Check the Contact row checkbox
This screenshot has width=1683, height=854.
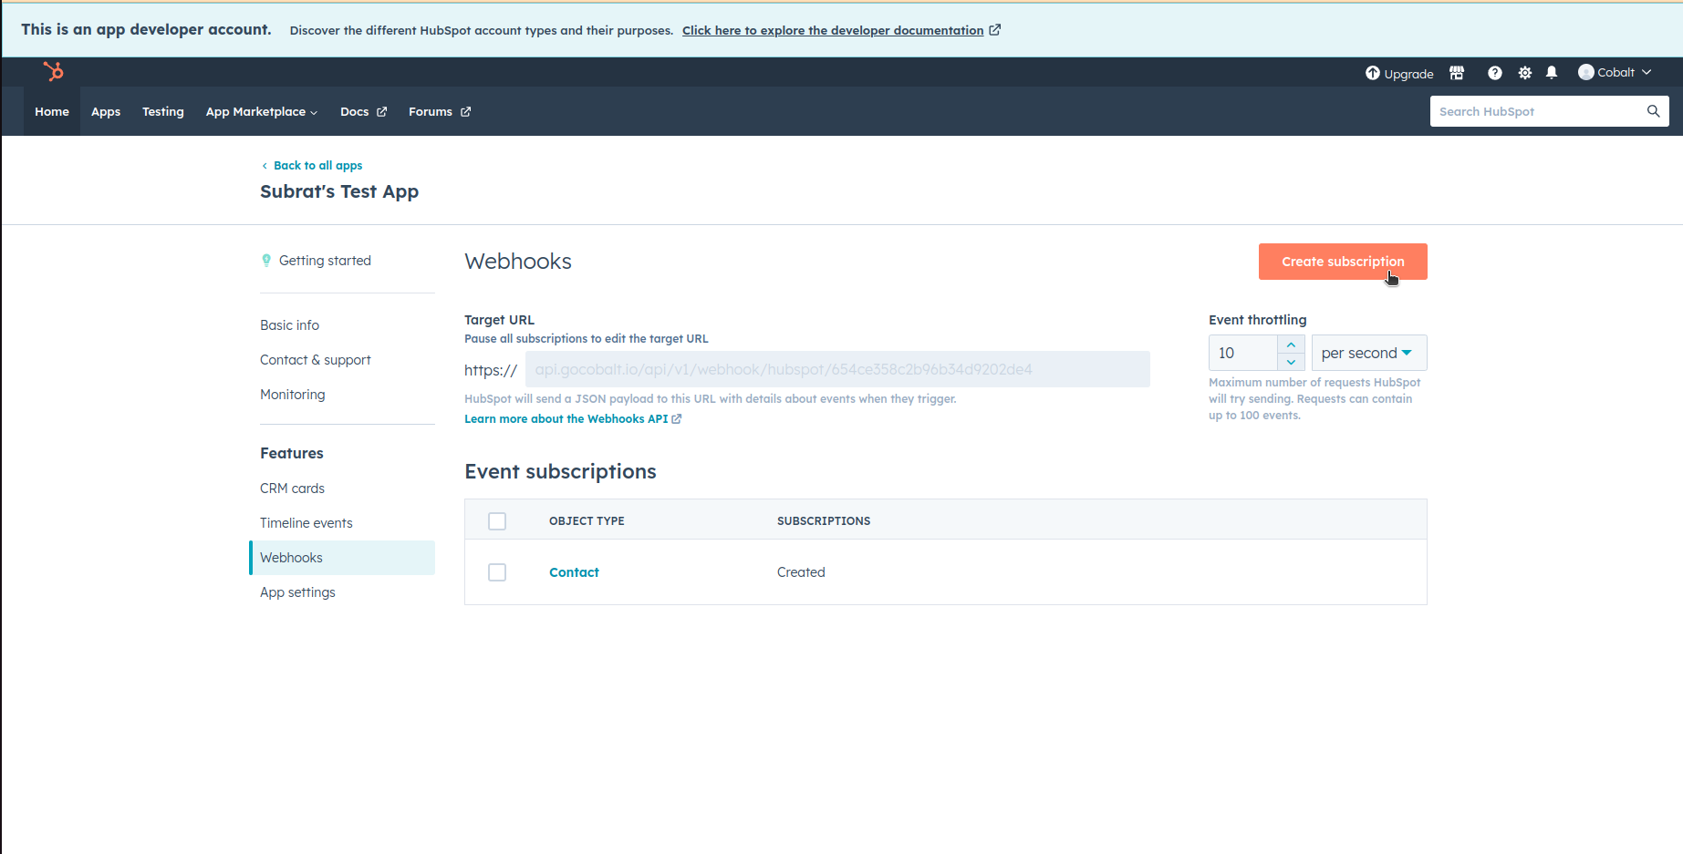[497, 571]
